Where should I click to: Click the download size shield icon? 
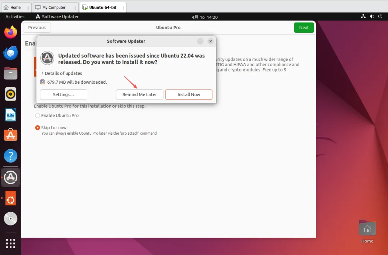(42, 82)
